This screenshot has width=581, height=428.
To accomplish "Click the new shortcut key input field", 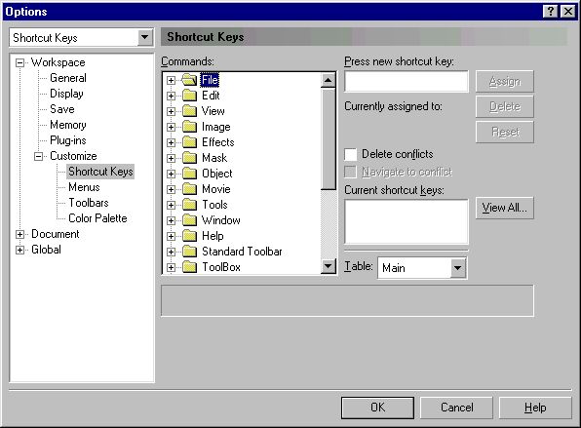I will (407, 81).
